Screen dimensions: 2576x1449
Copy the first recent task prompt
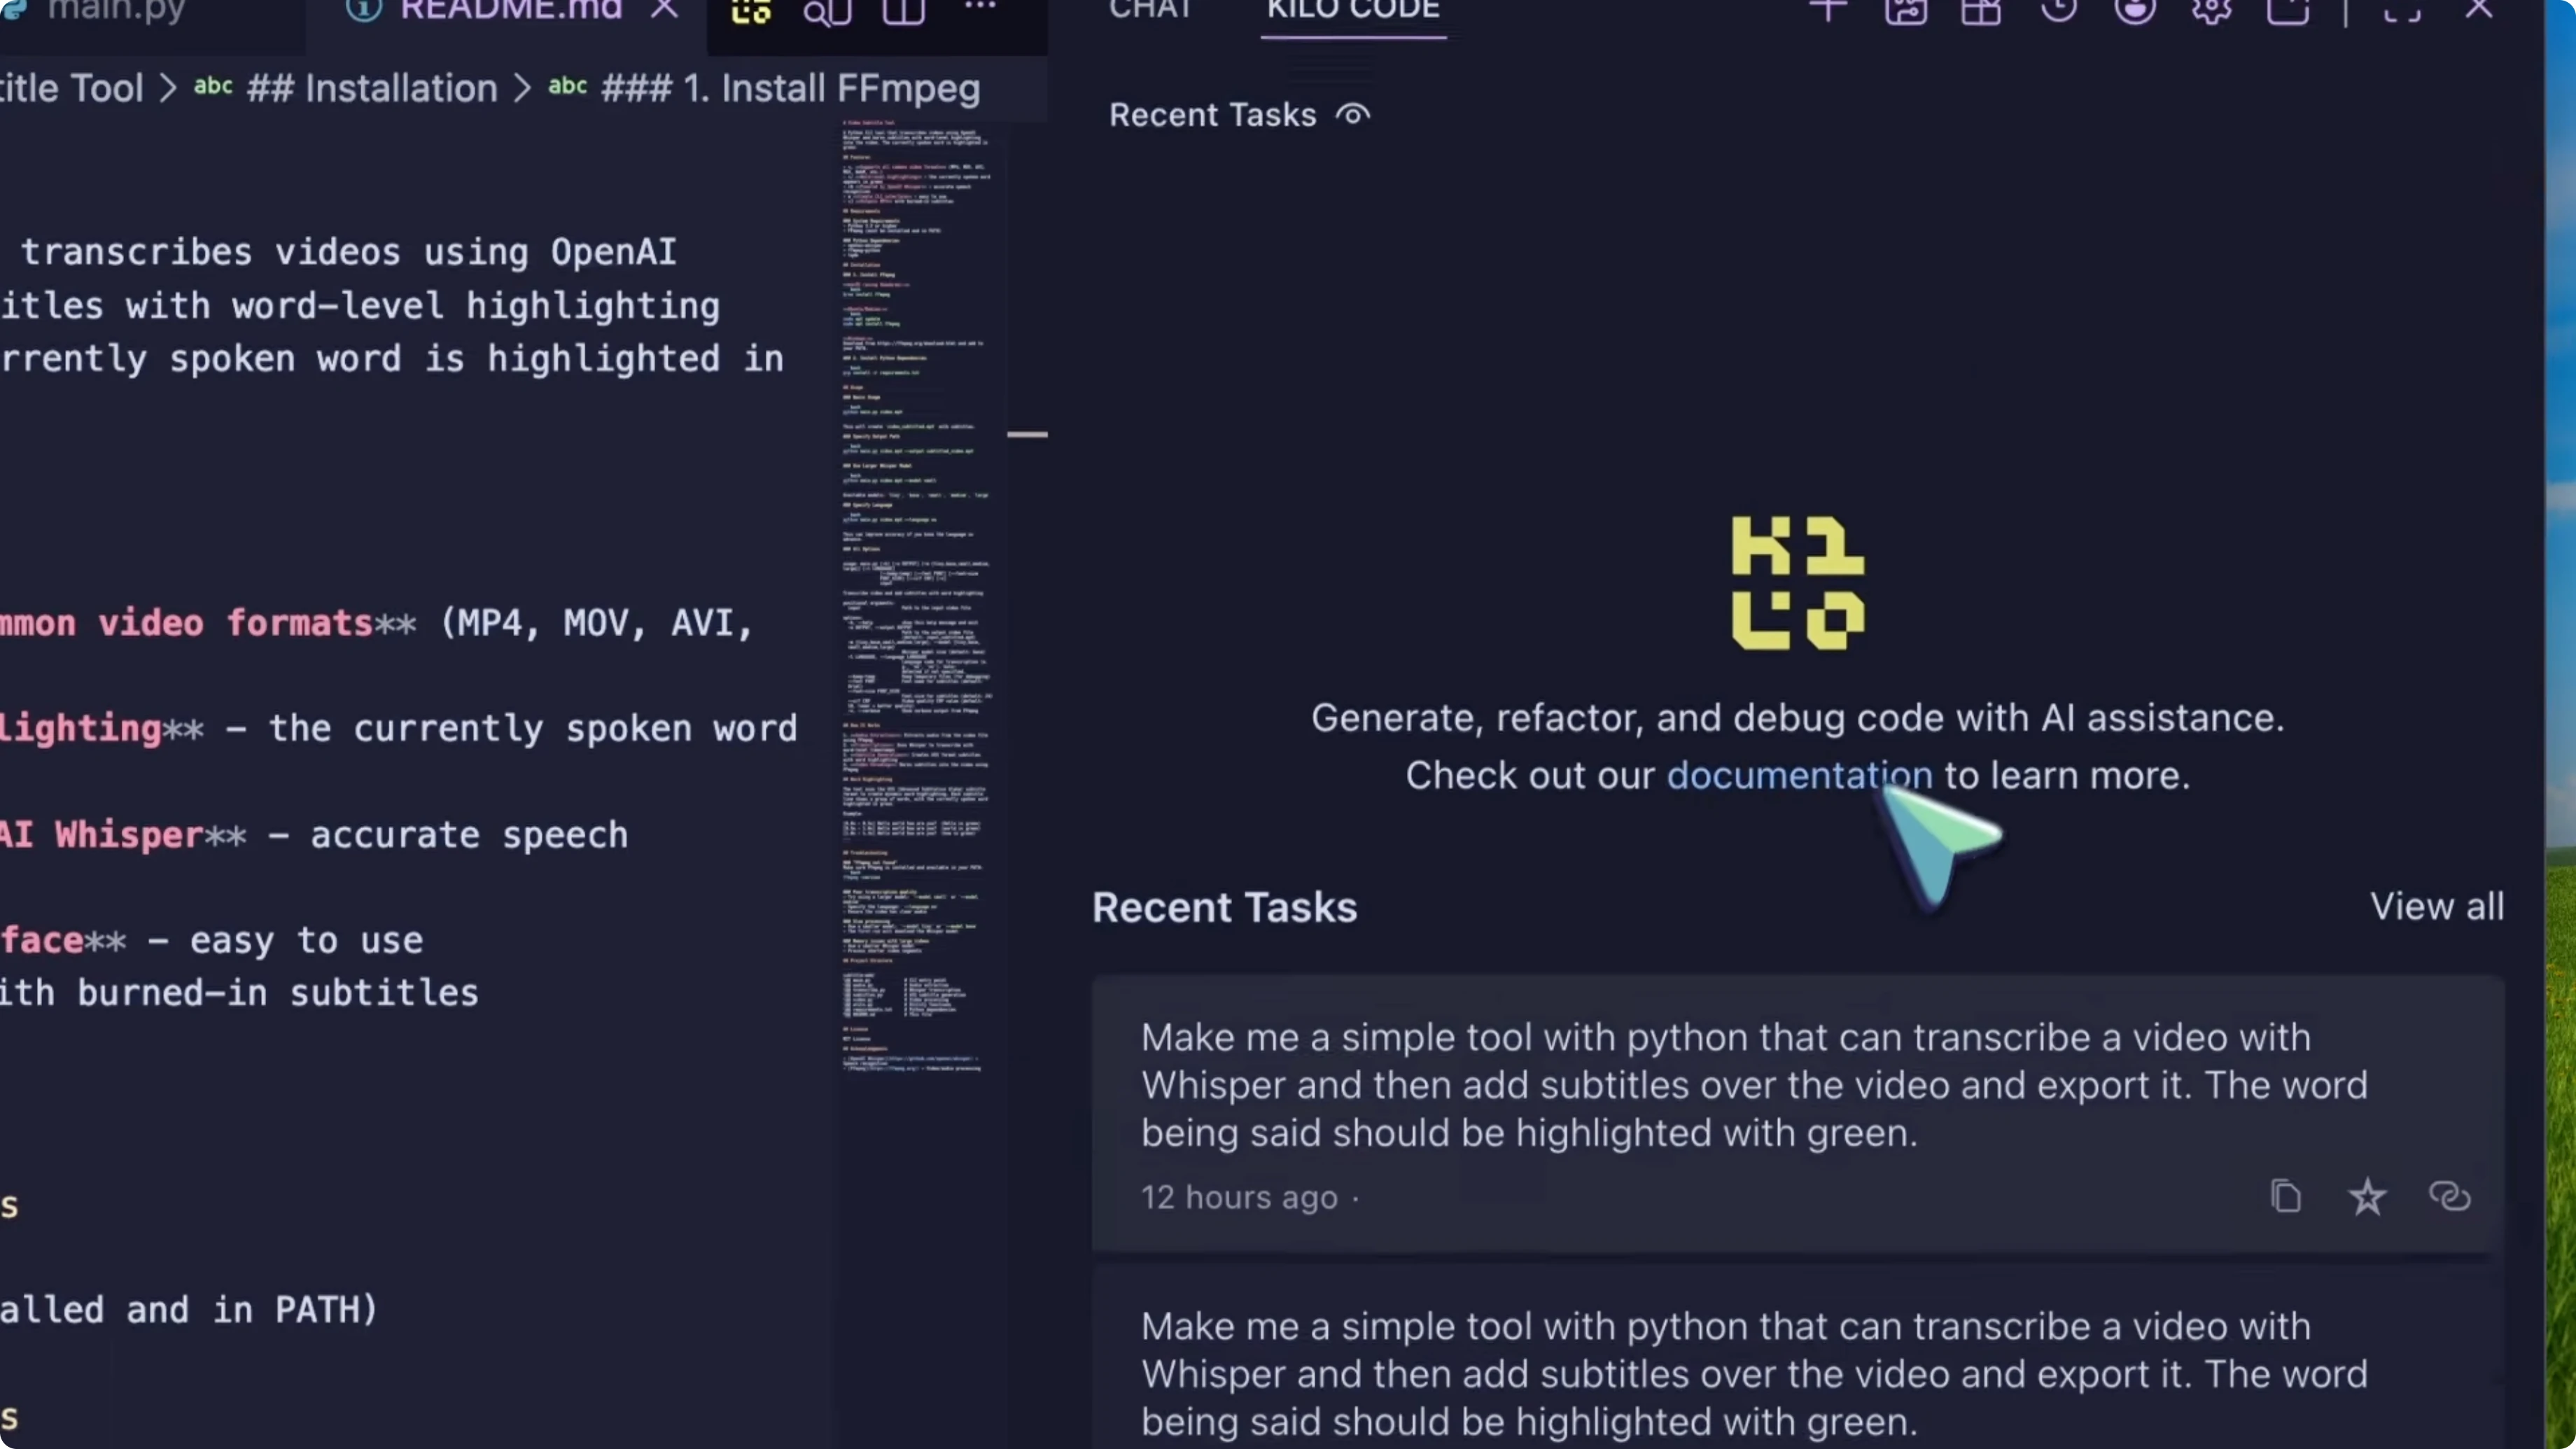coord(2285,1197)
